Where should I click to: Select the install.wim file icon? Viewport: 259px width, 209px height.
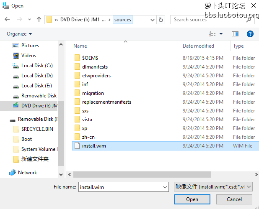click(x=77, y=146)
